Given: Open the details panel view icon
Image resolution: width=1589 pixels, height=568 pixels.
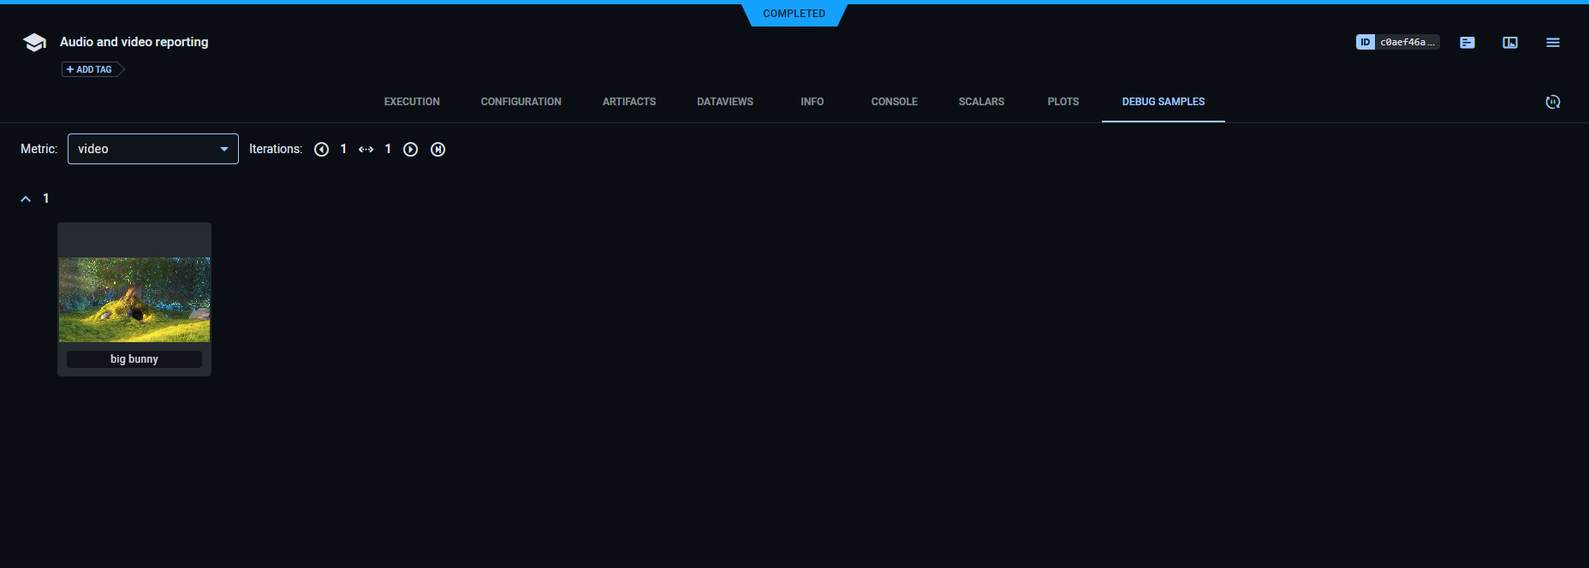Looking at the screenshot, I should tap(1509, 43).
